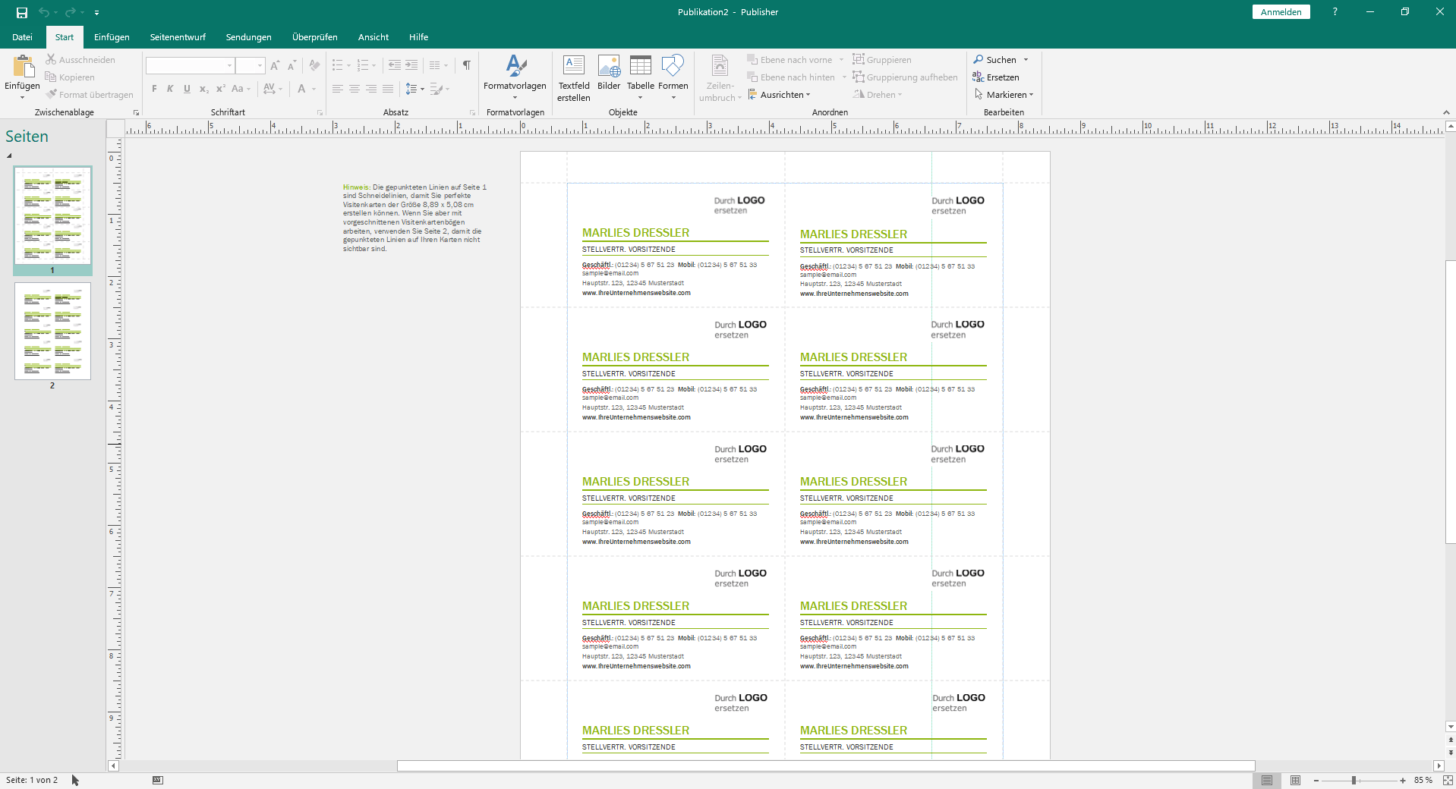Toggle bold formatting with F
1456x789 pixels.
pyautogui.click(x=153, y=89)
